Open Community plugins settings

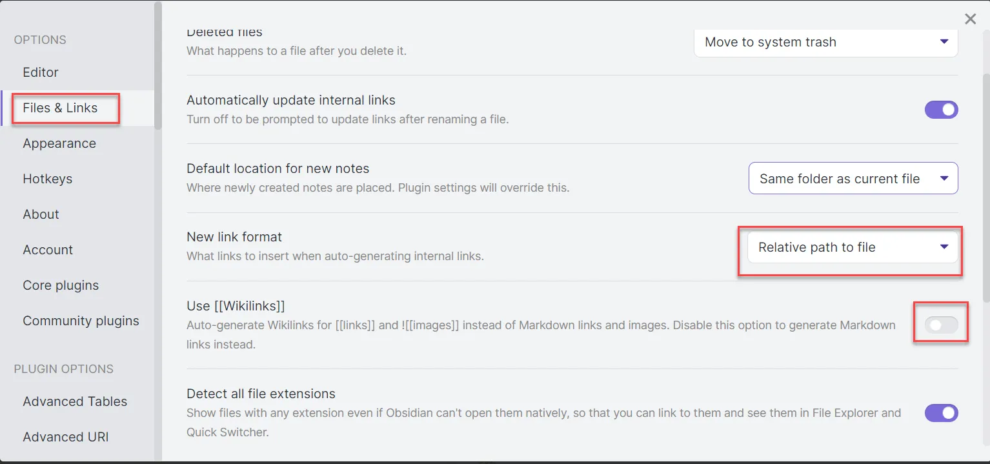pos(81,321)
